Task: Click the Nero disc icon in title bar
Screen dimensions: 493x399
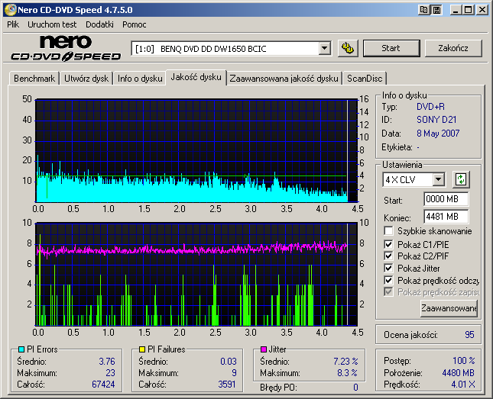Action: pos(10,10)
